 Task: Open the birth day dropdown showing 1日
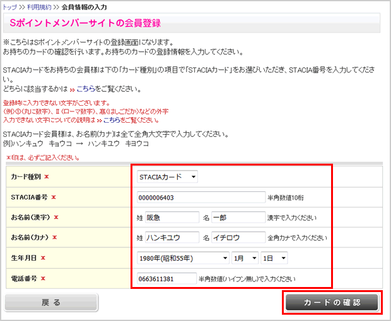pos(274,258)
